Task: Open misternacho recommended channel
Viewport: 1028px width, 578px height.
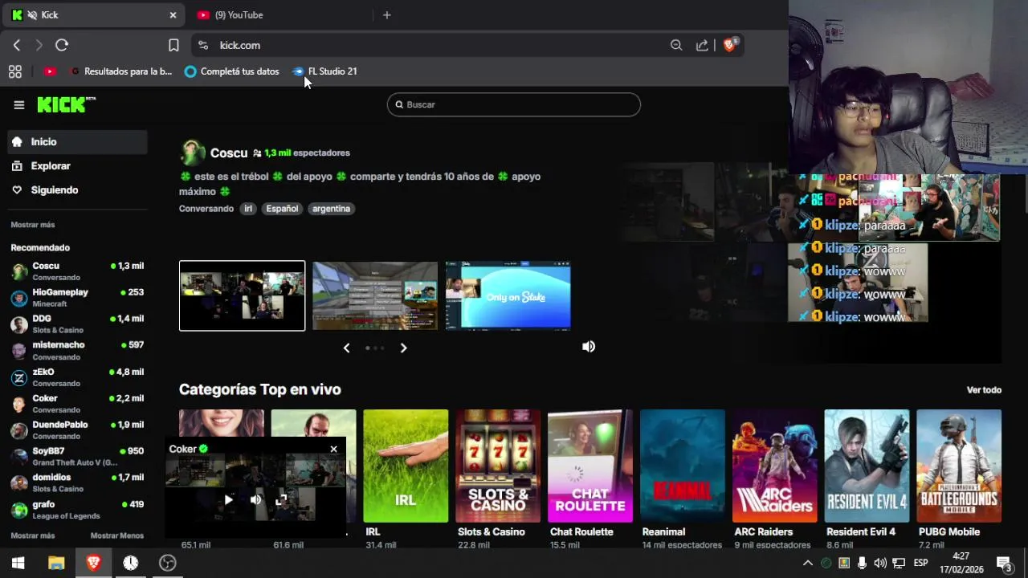Action: 77,351
